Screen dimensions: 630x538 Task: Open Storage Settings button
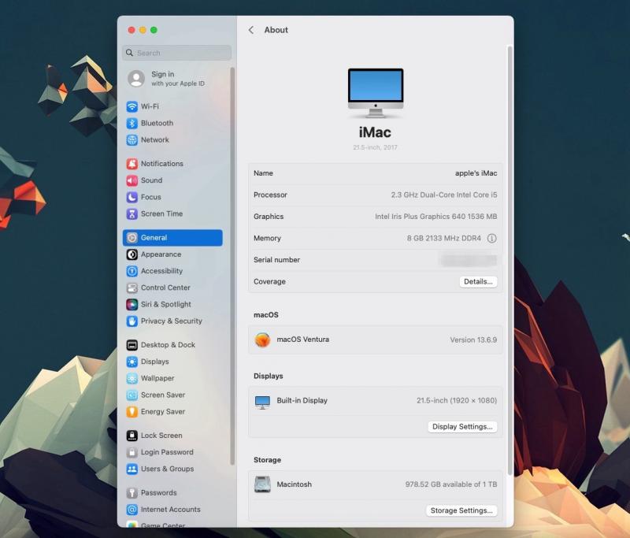tap(461, 510)
